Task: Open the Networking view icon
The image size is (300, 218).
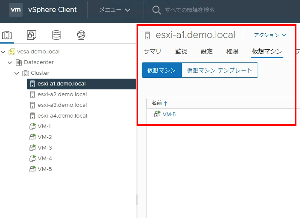Action: pyautogui.click(x=81, y=35)
